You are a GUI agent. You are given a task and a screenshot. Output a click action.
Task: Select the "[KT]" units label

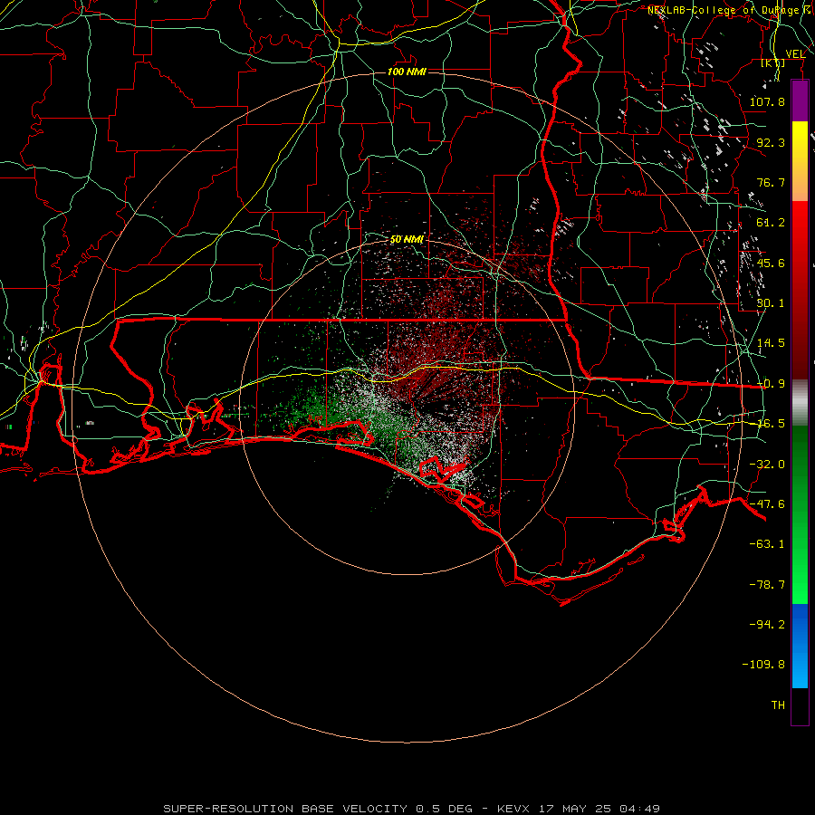click(773, 63)
